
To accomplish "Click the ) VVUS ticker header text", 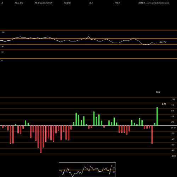I will [117, 3].
